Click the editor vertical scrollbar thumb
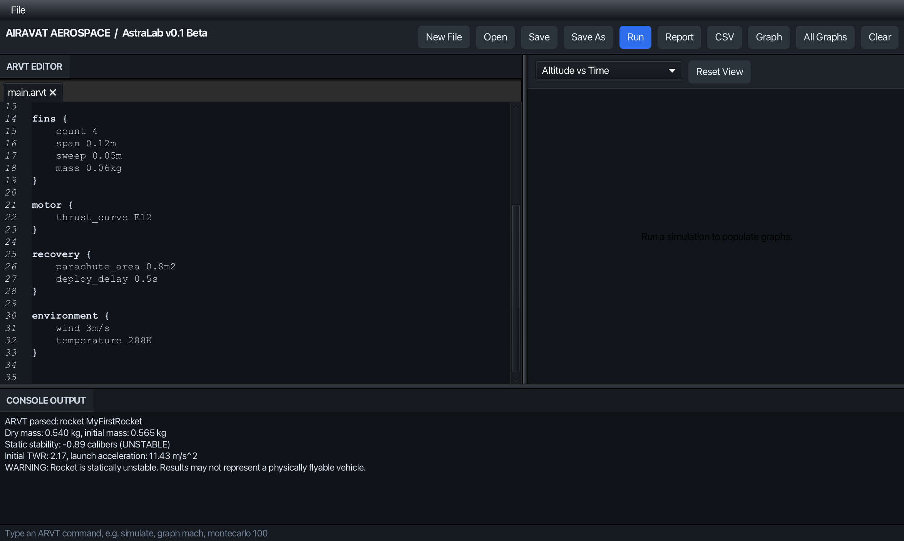The height and width of the screenshot is (541, 904). pos(516,289)
